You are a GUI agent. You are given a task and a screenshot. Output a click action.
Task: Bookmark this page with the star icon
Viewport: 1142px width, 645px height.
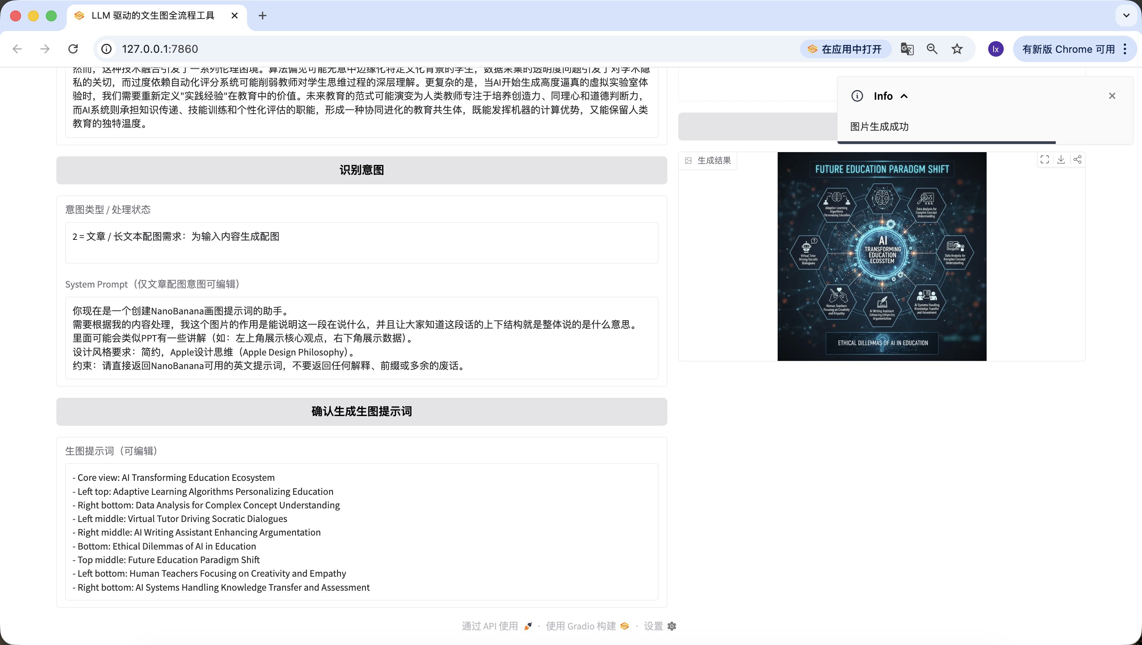pos(957,49)
